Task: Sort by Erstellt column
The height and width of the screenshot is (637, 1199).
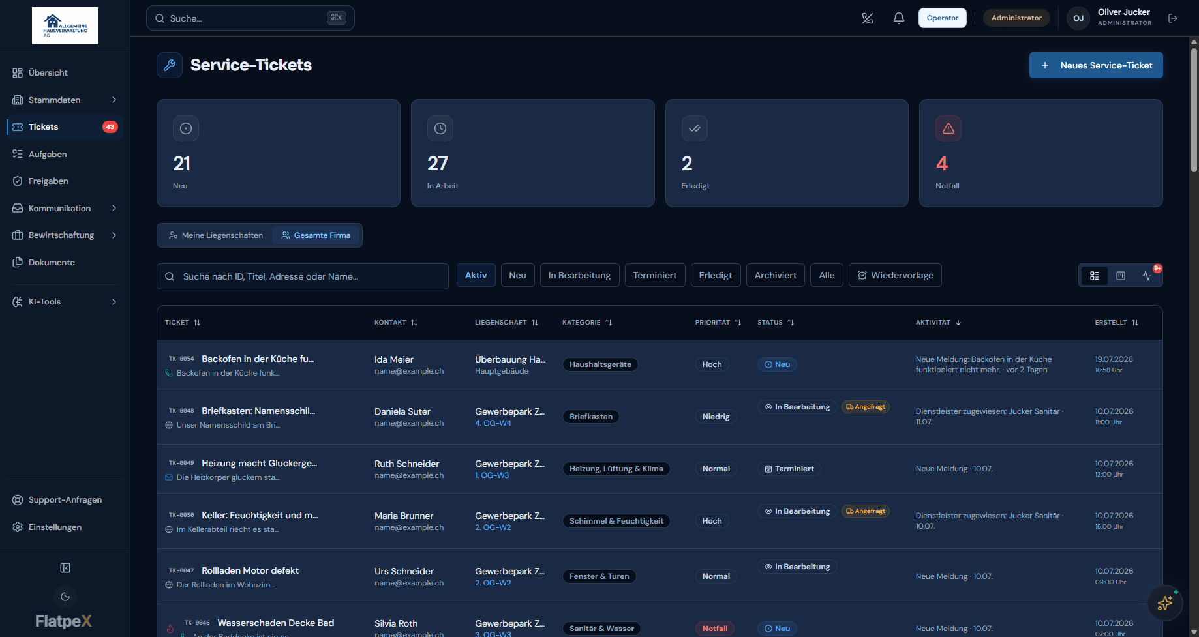Action: point(1117,323)
